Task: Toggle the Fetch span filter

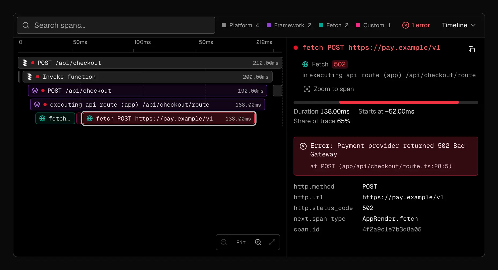Action: tap(334, 25)
